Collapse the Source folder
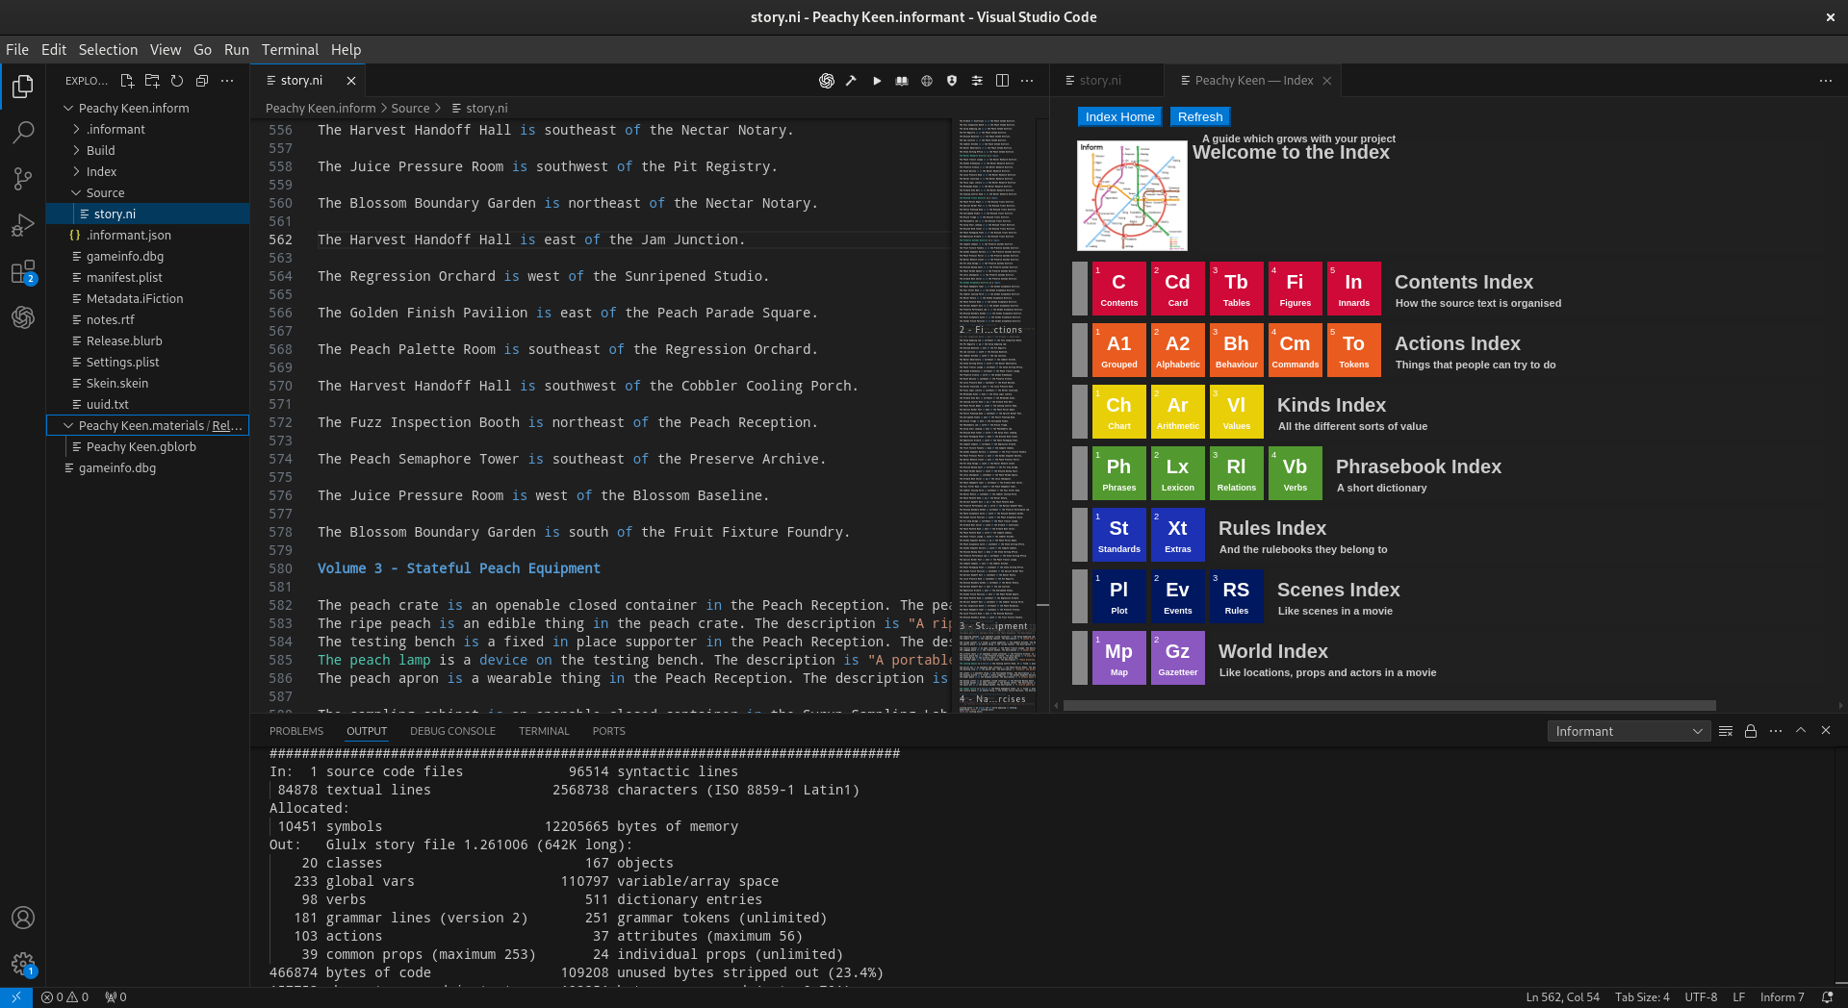 click(x=148, y=192)
